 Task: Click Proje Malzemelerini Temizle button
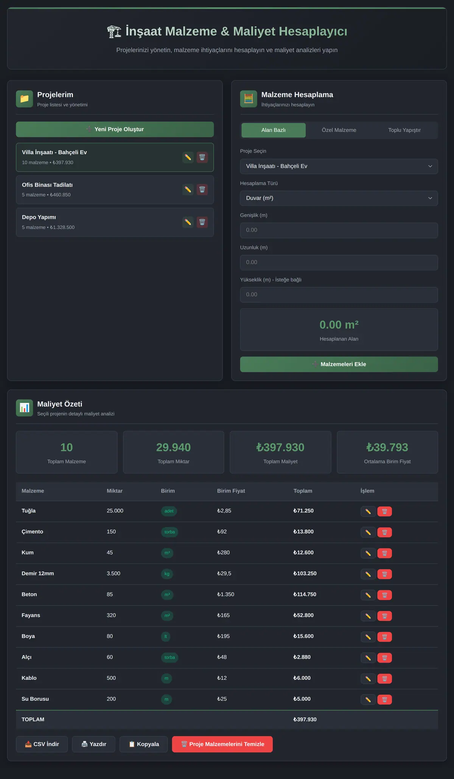[222, 744]
